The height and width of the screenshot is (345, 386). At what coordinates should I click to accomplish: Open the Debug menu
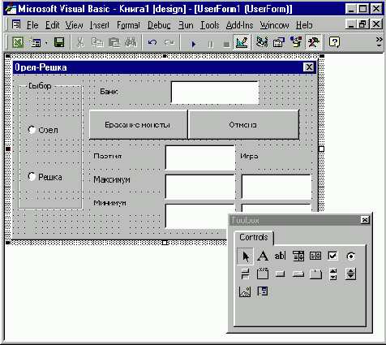click(159, 25)
